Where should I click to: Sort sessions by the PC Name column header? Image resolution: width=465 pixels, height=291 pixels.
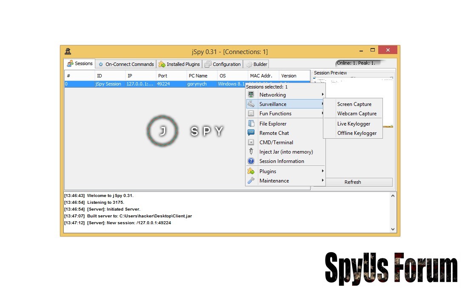point(198,76)
